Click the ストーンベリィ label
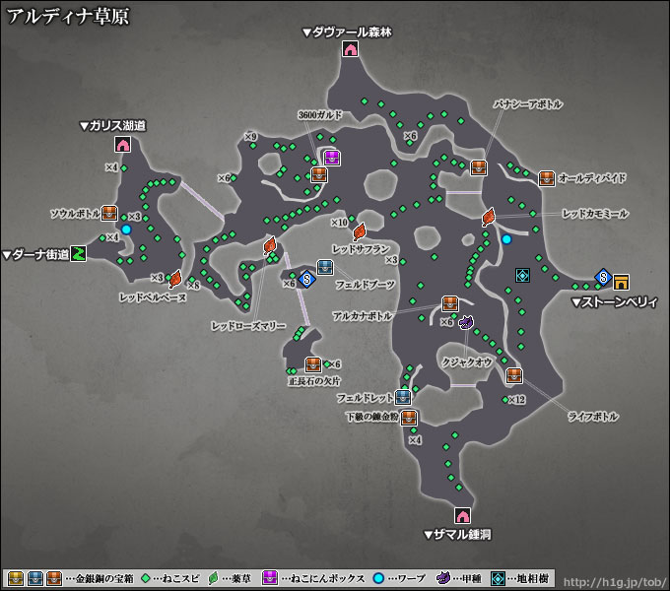This screenshot has height=591, width=670. tap(615, 302)
